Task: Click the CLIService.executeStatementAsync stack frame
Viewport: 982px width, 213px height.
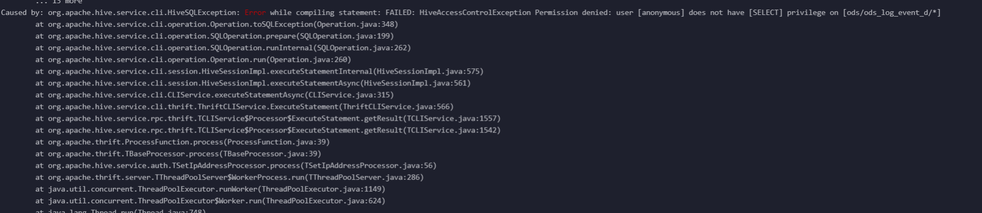Action: pos(215,94)
